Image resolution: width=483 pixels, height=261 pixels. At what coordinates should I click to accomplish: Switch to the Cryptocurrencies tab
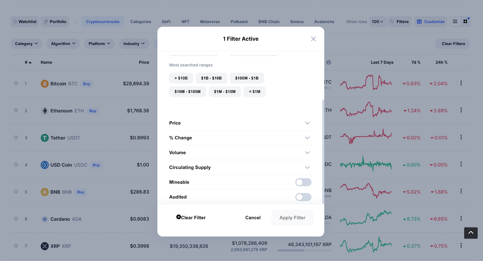click(x=103, y=22)
